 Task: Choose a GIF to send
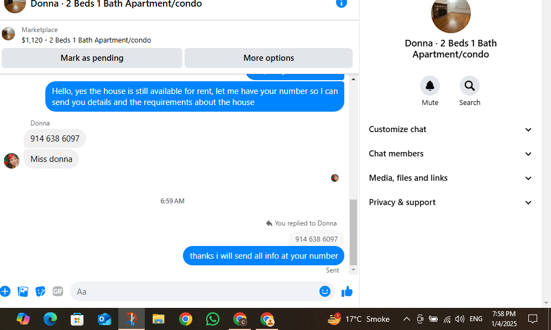57,291
